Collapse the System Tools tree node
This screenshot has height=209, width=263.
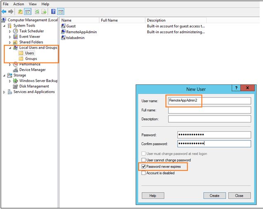pyautogui.click(x=5, y=26)
